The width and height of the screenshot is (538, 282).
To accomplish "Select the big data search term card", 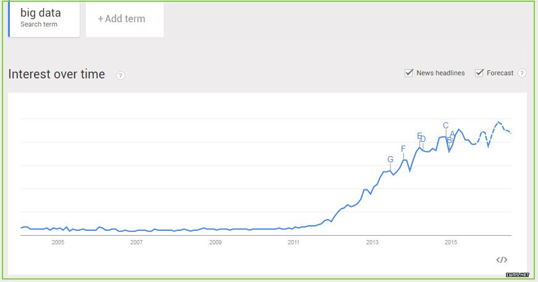I will pos(44,19).
